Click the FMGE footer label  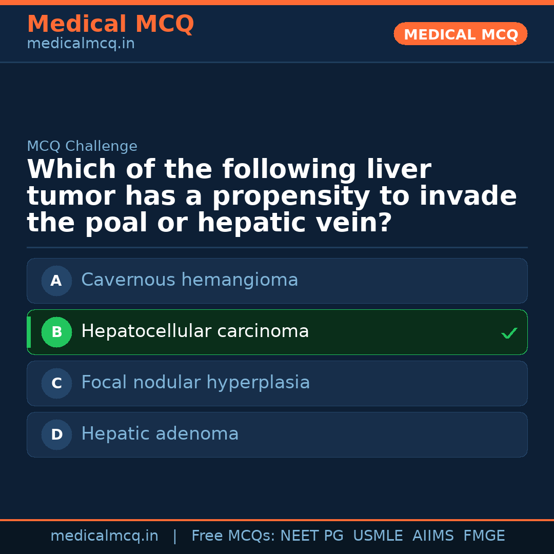pos(484,536)
